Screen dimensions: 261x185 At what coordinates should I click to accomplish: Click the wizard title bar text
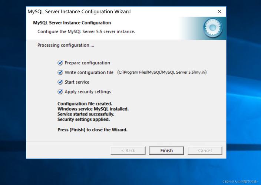click(x=79, y=11)
